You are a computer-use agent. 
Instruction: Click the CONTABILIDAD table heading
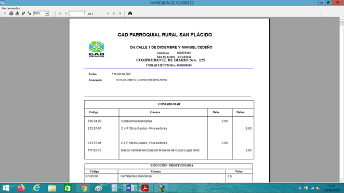click(x=169, y=104)
